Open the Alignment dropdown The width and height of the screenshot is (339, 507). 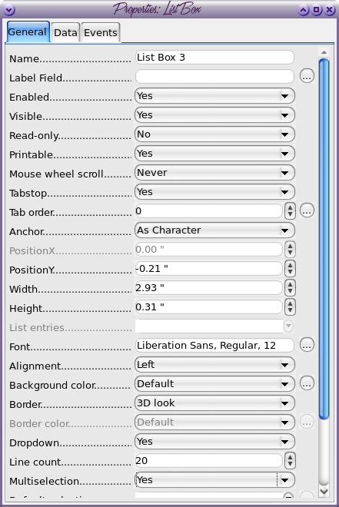[214, 365]
